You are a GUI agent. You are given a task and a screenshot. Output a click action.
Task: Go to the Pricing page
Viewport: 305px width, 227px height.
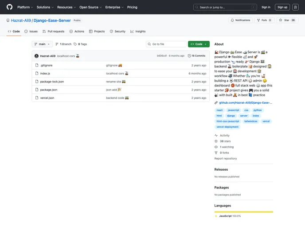[132, 7]
